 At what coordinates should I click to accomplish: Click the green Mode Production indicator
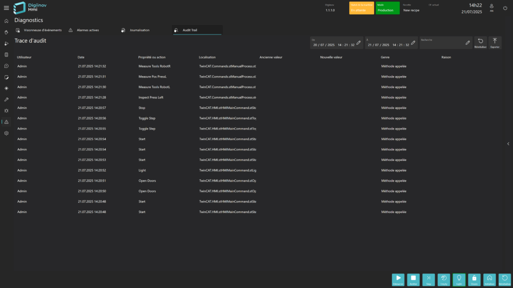pyautogui.click(x=387, y=8)
